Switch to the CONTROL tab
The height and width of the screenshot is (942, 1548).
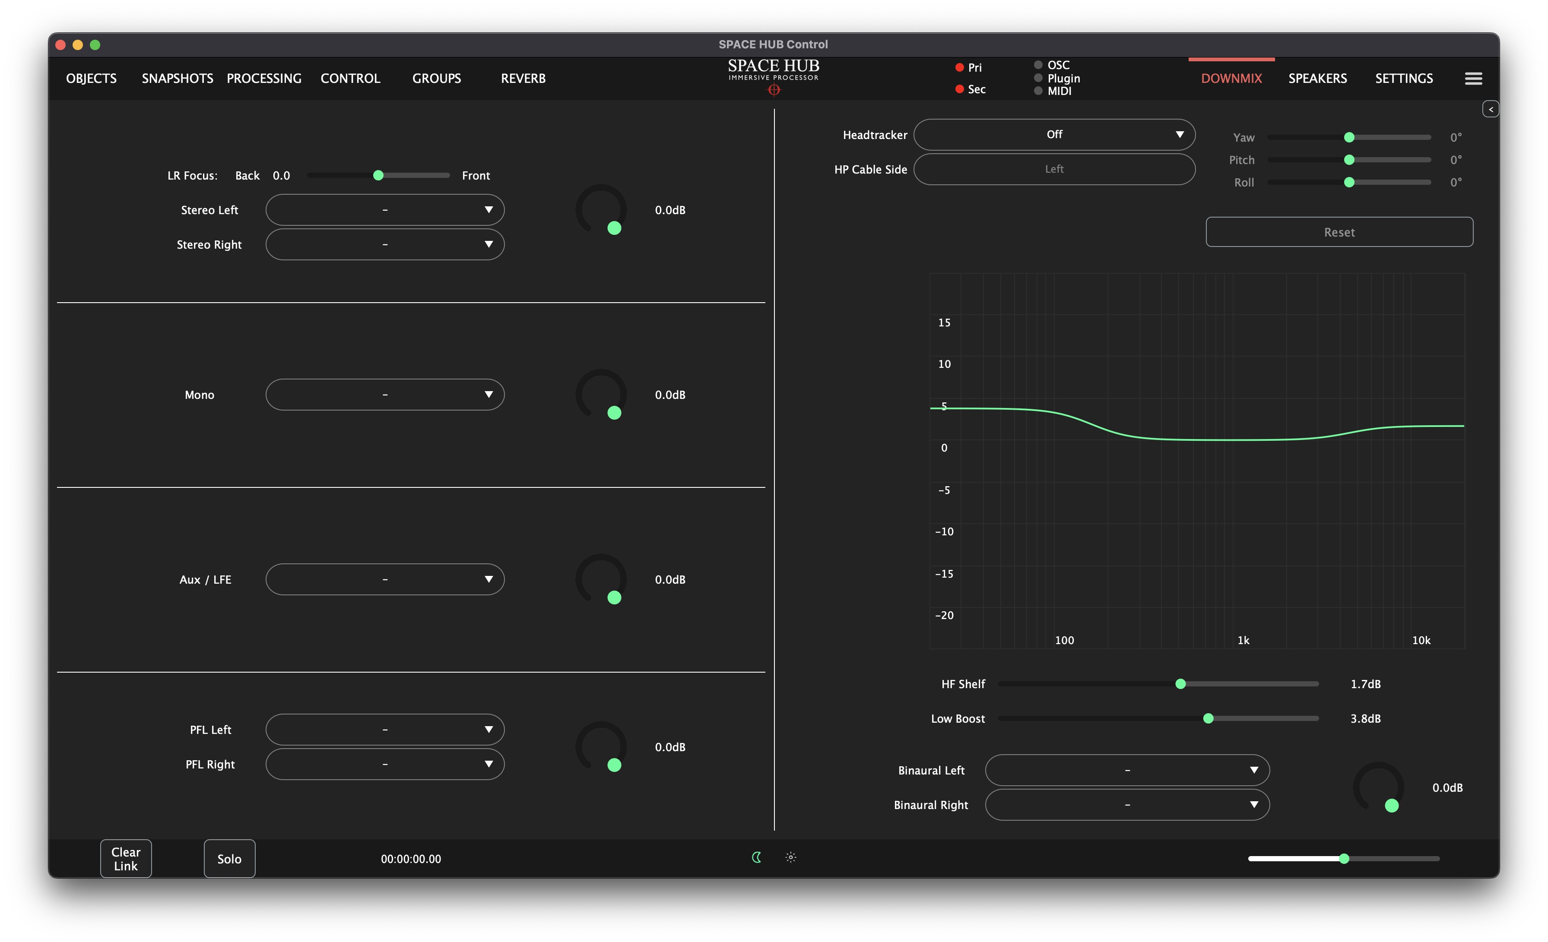tap(351, 79)
